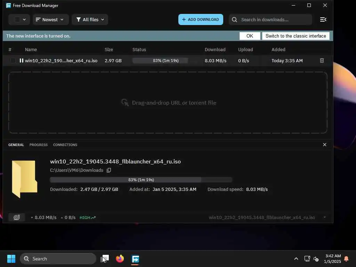The height and width of the screenshot is (267, 356).
Task: Tick the select-all checkbox in toolbar
Action: [17, 19]
